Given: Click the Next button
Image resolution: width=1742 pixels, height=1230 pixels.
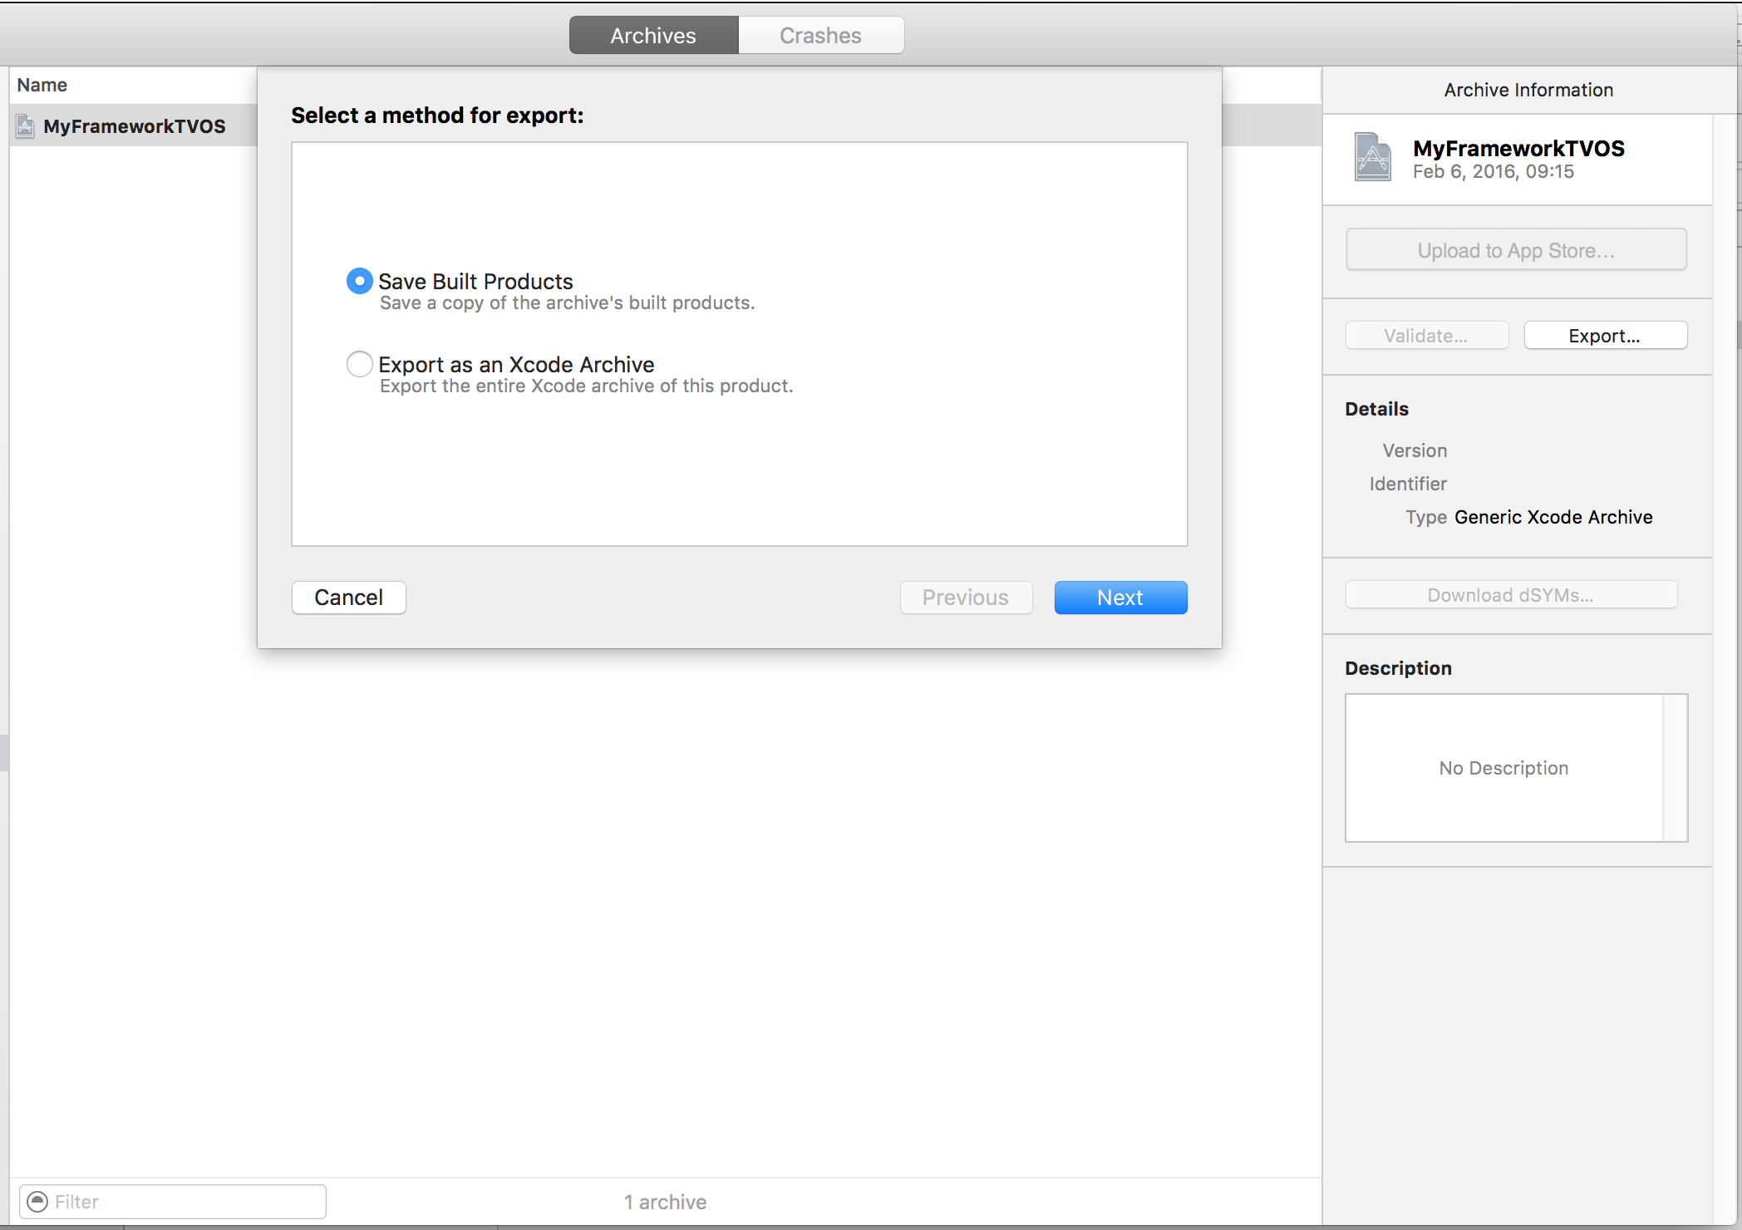Looking at the screenshot, I should point(1120,598).
